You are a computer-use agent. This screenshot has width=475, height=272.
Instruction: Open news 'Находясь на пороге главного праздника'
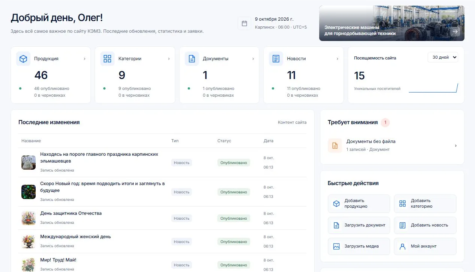pos(99,158)
